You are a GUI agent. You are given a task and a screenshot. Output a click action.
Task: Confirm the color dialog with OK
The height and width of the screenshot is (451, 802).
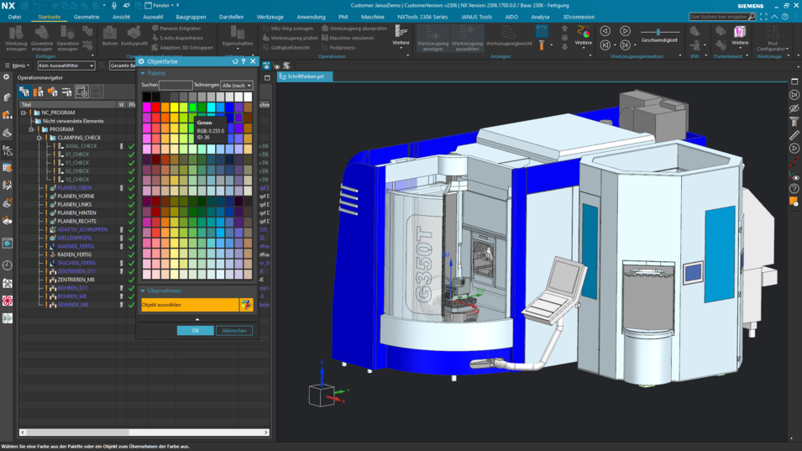point(196,330)
